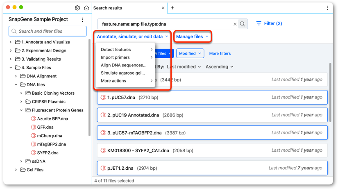Open Import primers submenu
The image size is (338, 189).
pos(127,57)
